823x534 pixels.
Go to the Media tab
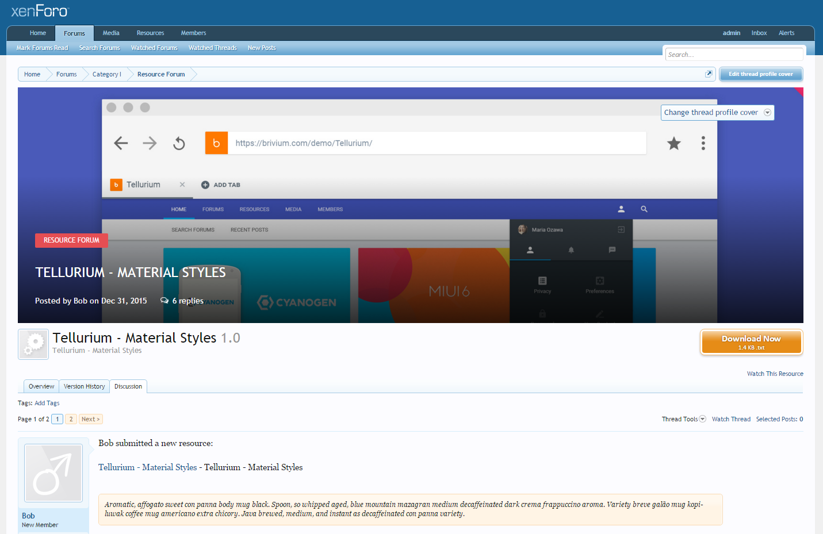(x=111, y=33)
